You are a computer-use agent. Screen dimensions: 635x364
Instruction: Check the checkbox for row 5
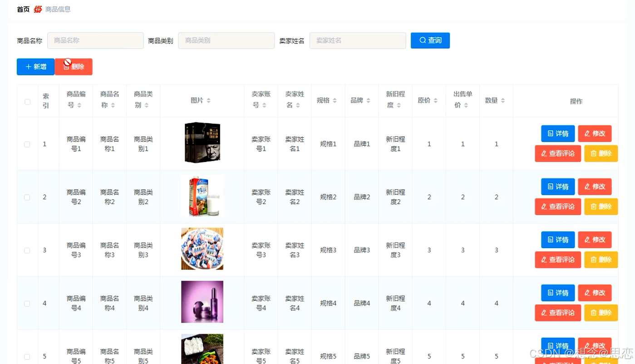27,357
